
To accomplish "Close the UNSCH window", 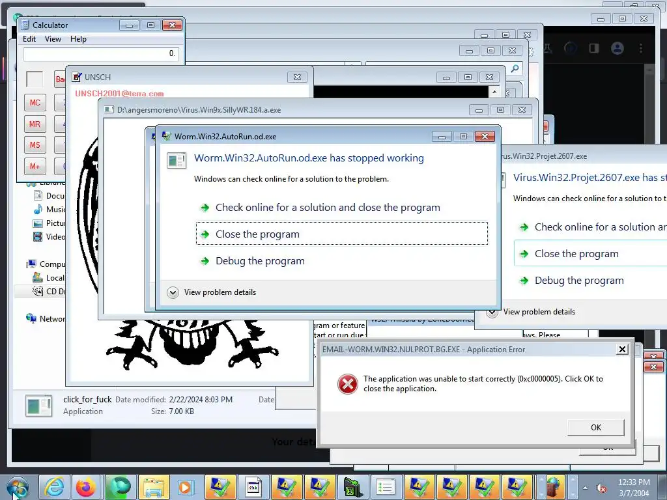I will pyautogui.click(x=297, y=77).
